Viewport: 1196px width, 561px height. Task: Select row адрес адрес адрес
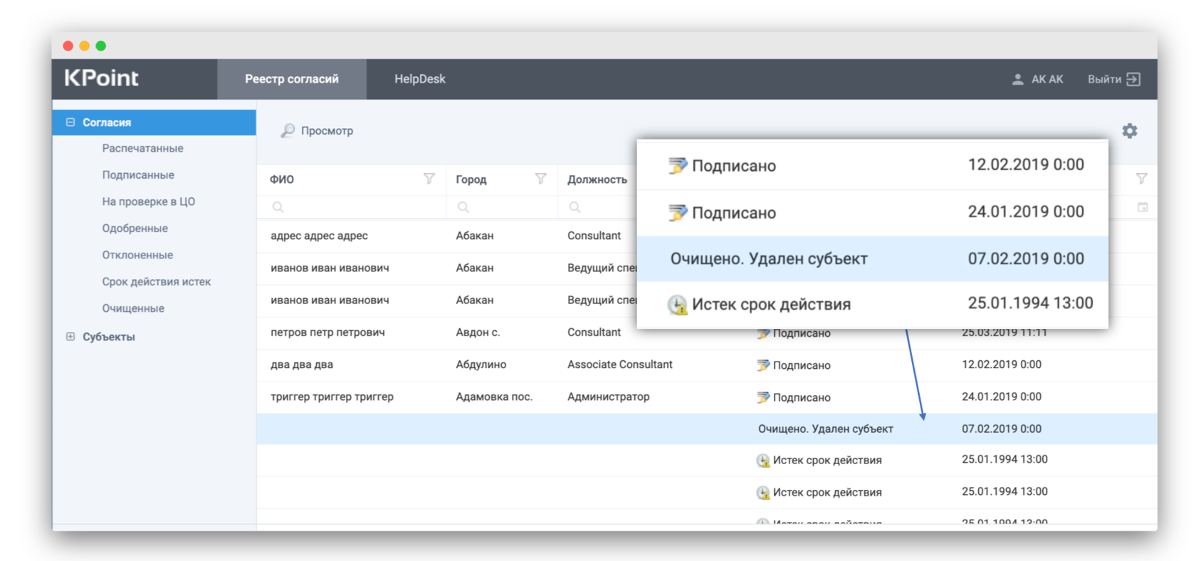point(446,236)
